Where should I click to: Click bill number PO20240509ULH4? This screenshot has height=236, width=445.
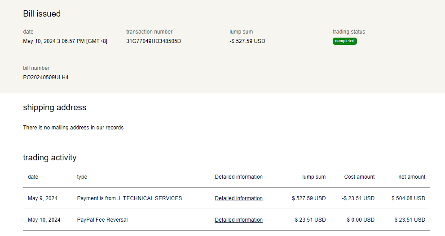point(46,77)
